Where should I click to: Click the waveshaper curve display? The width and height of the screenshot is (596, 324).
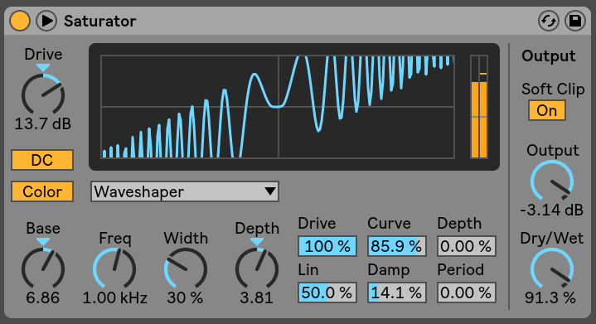click(278, 107)
